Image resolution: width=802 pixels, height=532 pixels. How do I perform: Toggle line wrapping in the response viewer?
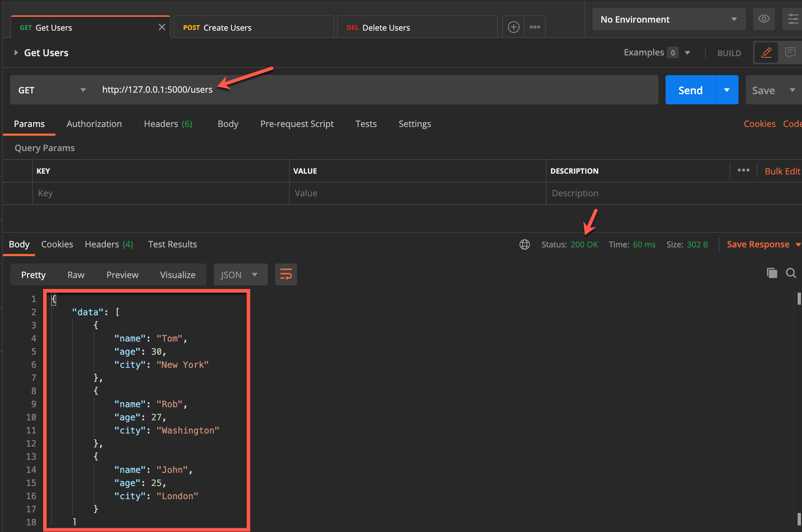[286, 274]
